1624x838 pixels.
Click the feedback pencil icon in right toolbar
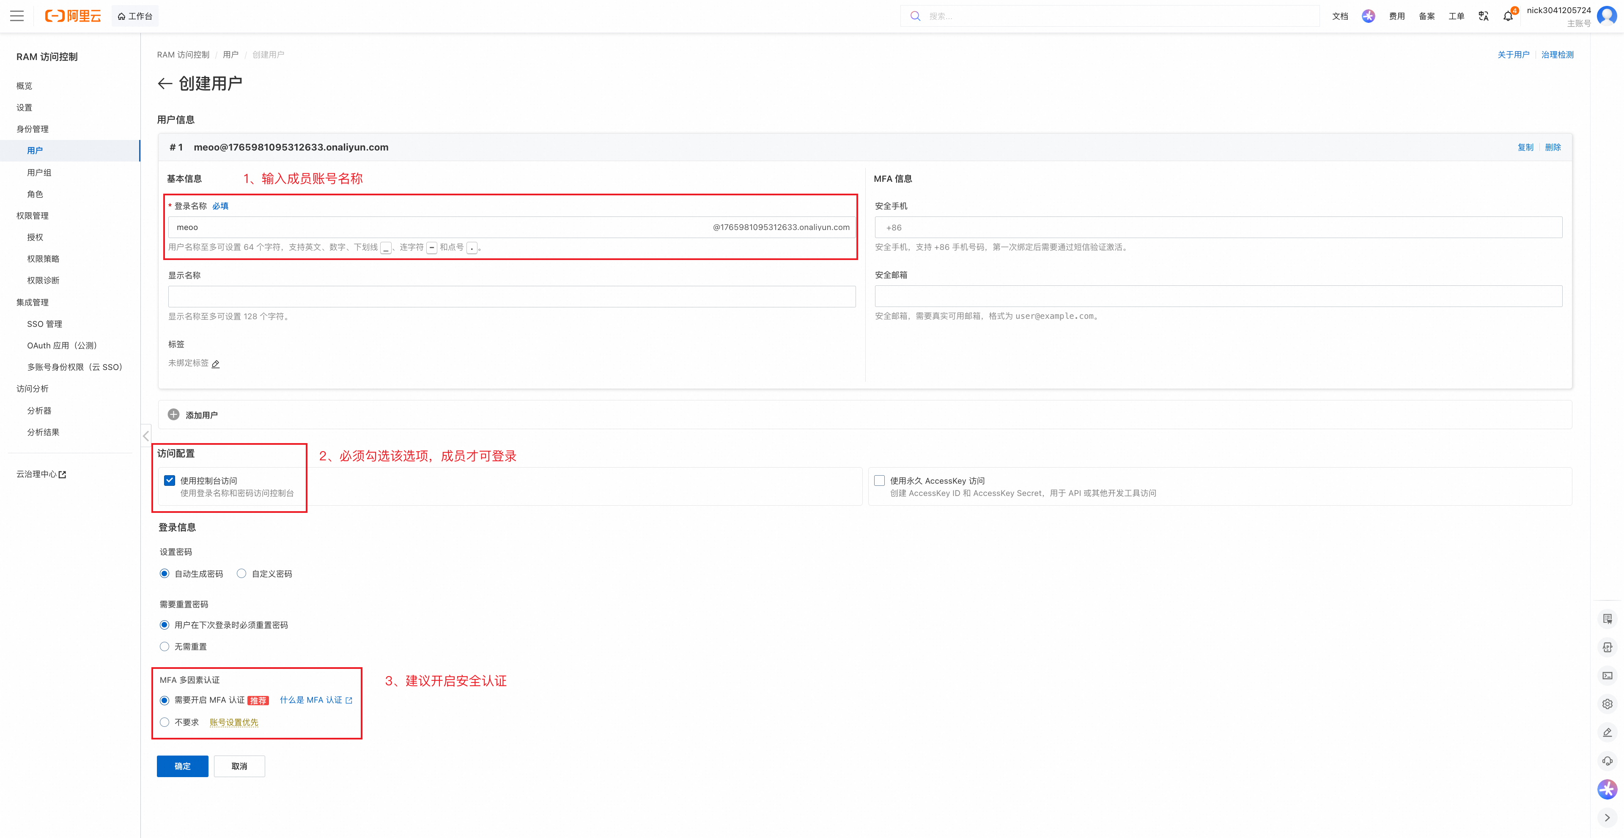click(x=1607, y=732)
